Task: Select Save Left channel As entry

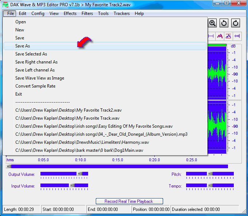Action: point(105,70)
